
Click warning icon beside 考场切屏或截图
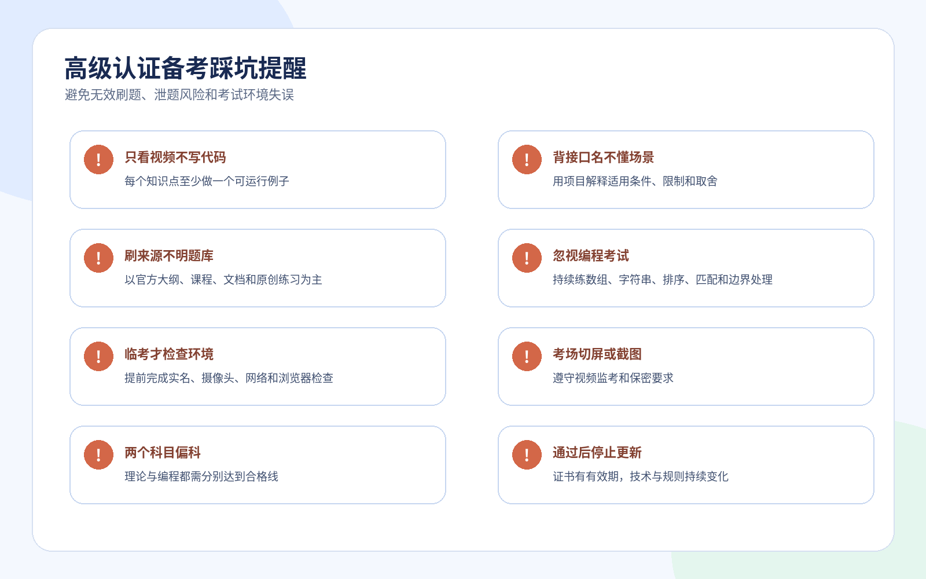(x=527, y=356)
